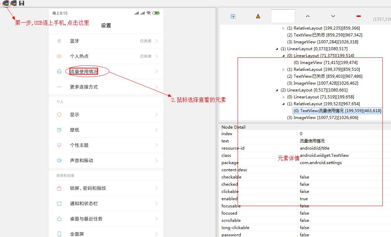
Task: Click the content-desc property row
Action: 305,170
